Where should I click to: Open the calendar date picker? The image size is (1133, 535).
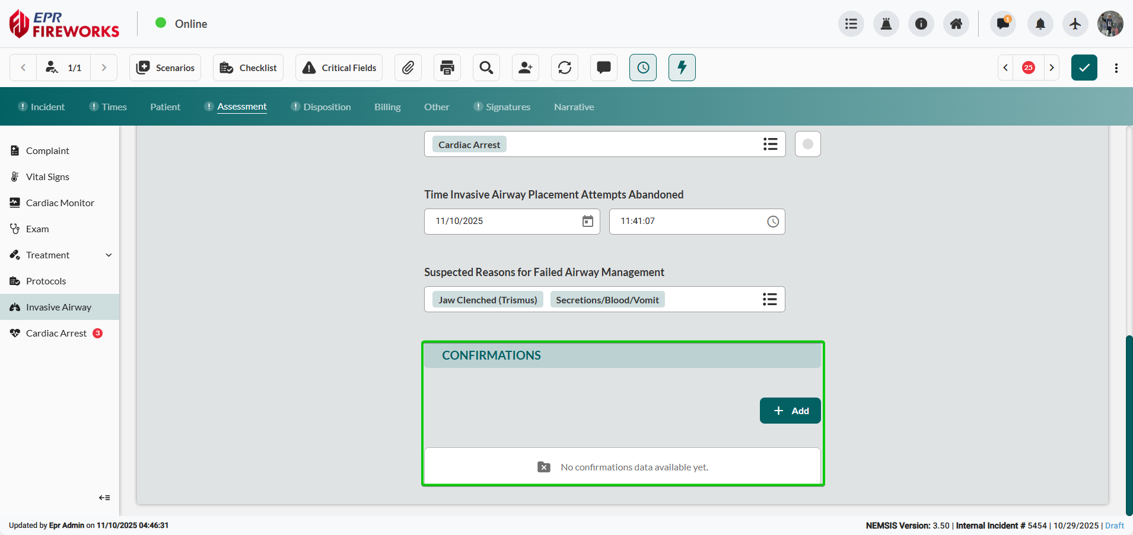click(587, 221)
